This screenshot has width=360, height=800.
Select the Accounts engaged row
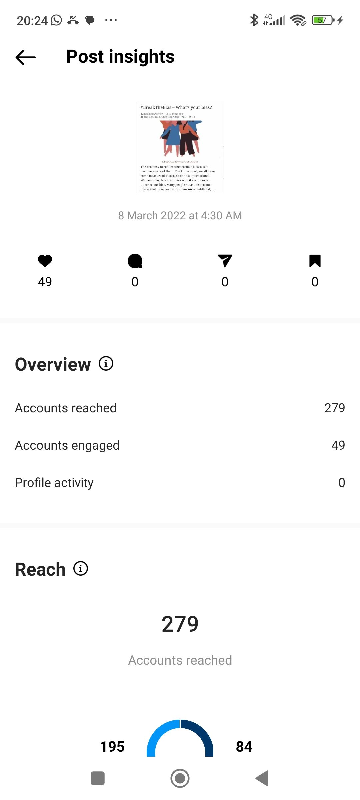click(x=180, y=445)
